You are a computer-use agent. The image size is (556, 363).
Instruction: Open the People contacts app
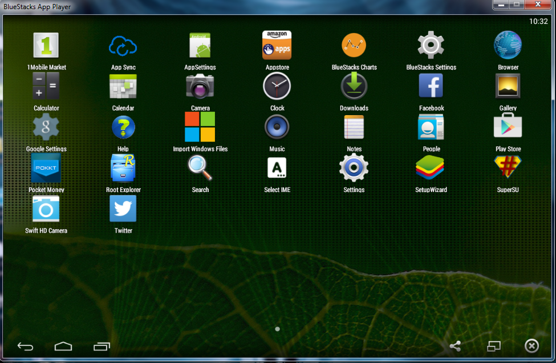tap(431, 127)
